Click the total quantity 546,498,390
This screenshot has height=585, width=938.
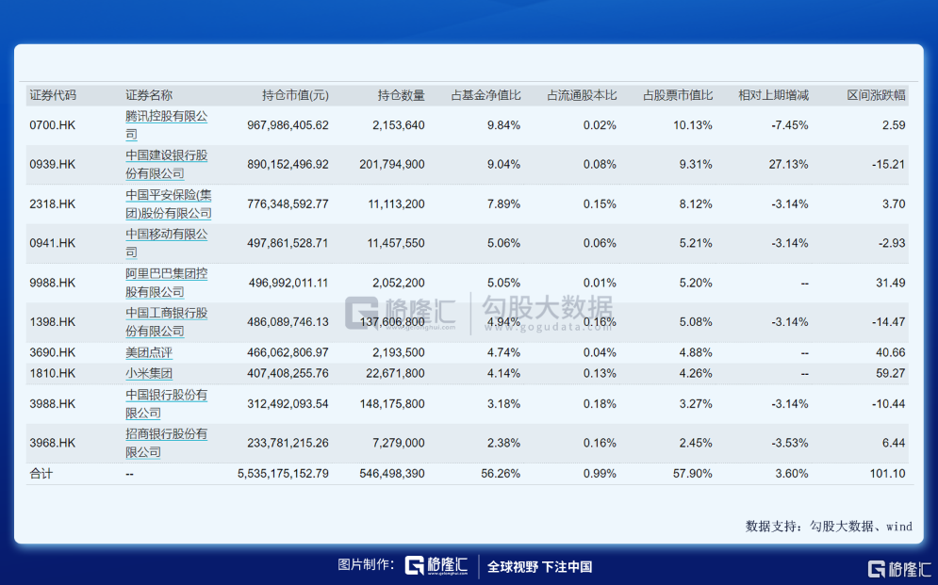click(x=392, y=474)
